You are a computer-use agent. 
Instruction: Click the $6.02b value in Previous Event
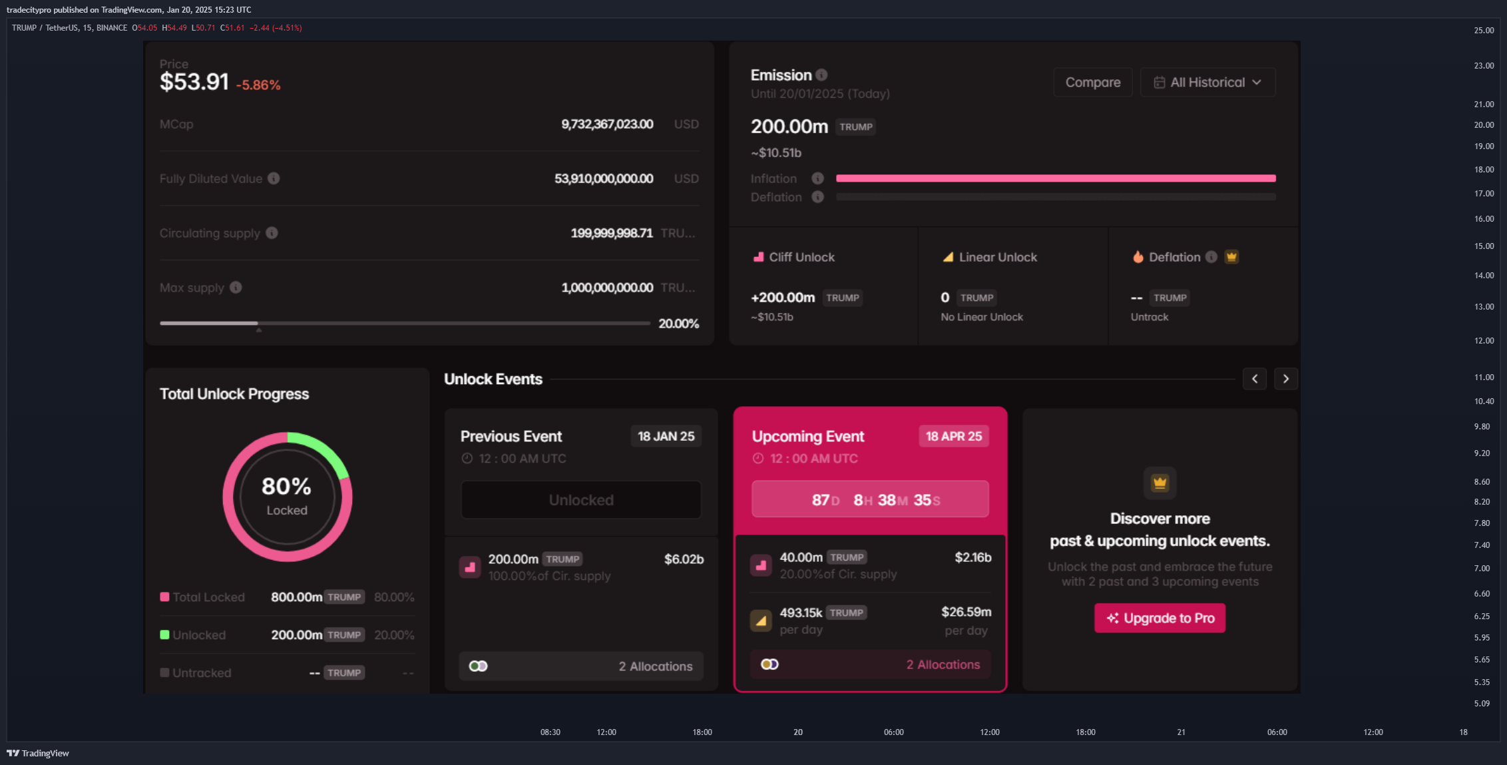[x=684, y=559]
